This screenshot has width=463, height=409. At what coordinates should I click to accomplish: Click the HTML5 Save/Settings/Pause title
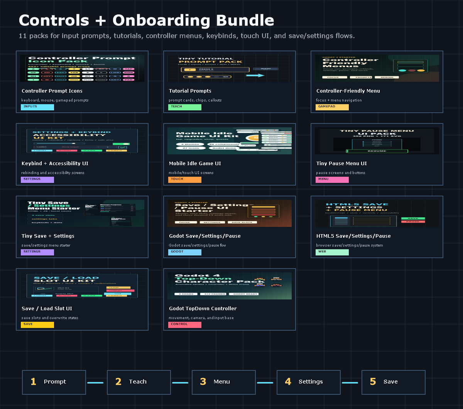353,236
